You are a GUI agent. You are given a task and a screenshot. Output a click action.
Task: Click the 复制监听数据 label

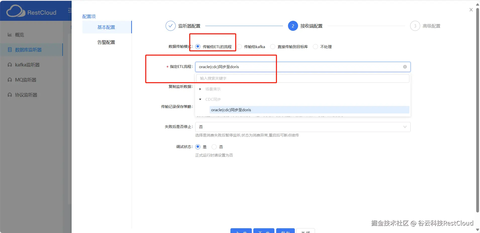click(181, 87)
